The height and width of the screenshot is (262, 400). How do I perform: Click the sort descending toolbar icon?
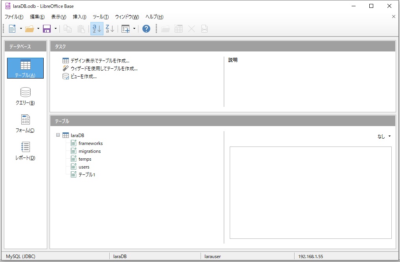coord(110,29)
